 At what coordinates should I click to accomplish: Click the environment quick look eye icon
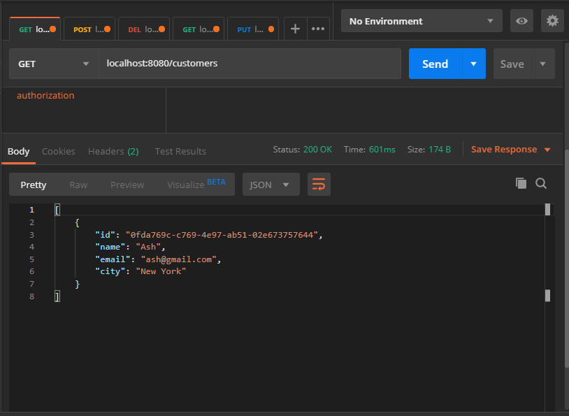pos(521,21)
